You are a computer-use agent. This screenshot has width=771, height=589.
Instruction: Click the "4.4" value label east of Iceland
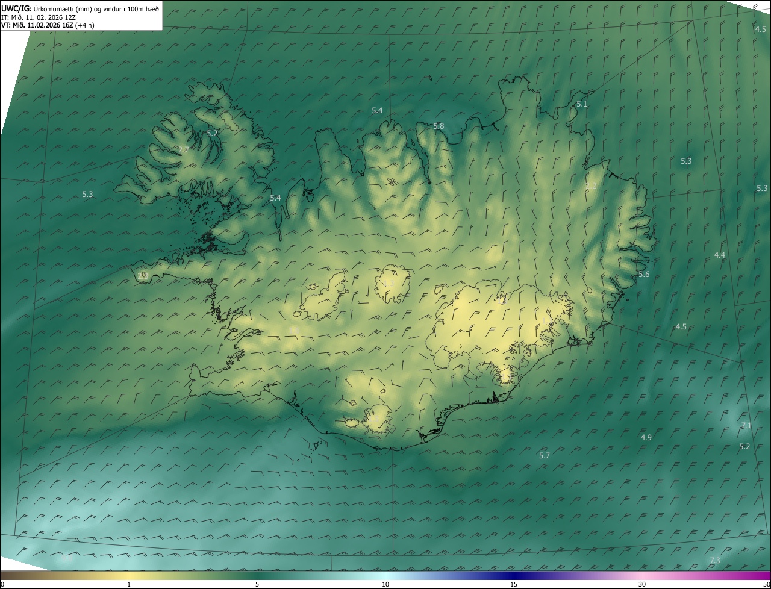720,255
